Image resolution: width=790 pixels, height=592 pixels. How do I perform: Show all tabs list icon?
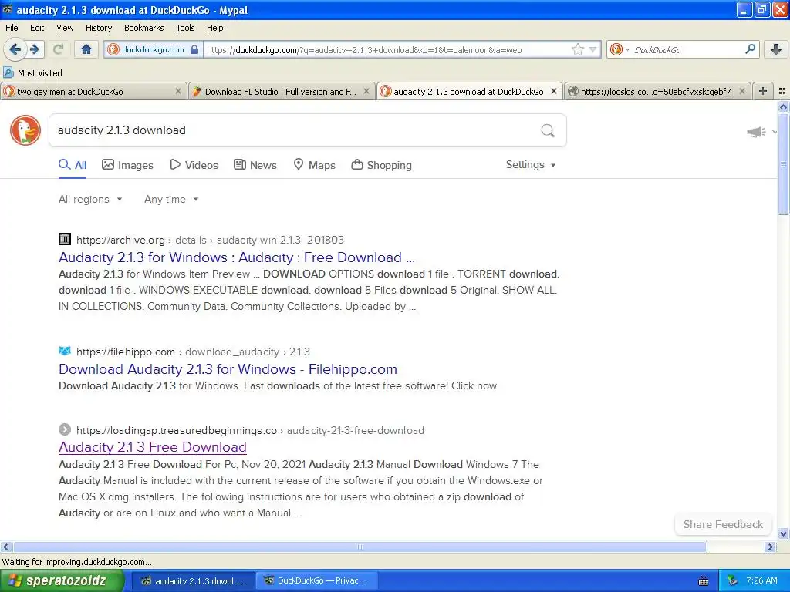782,91
